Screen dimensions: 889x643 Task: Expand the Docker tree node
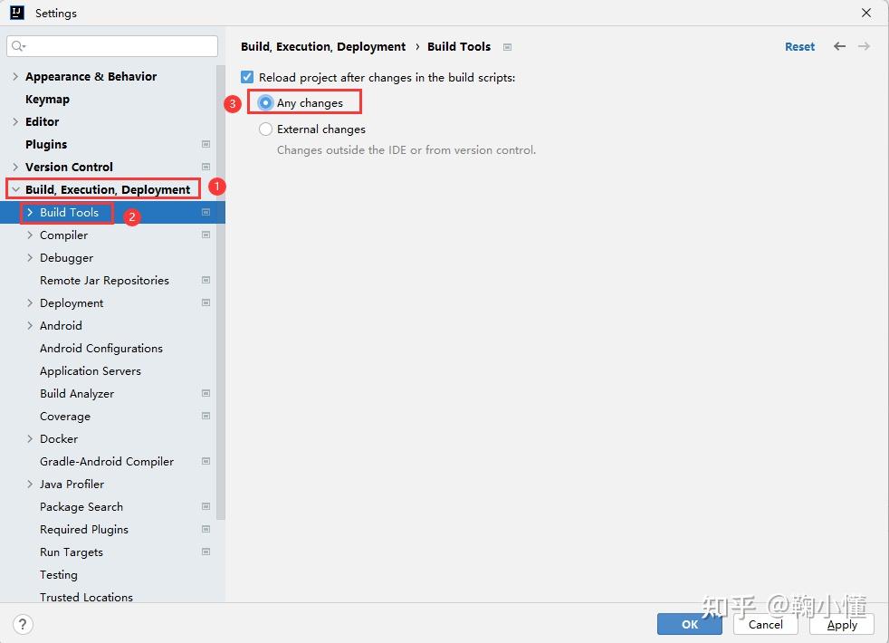coord(30,439)
